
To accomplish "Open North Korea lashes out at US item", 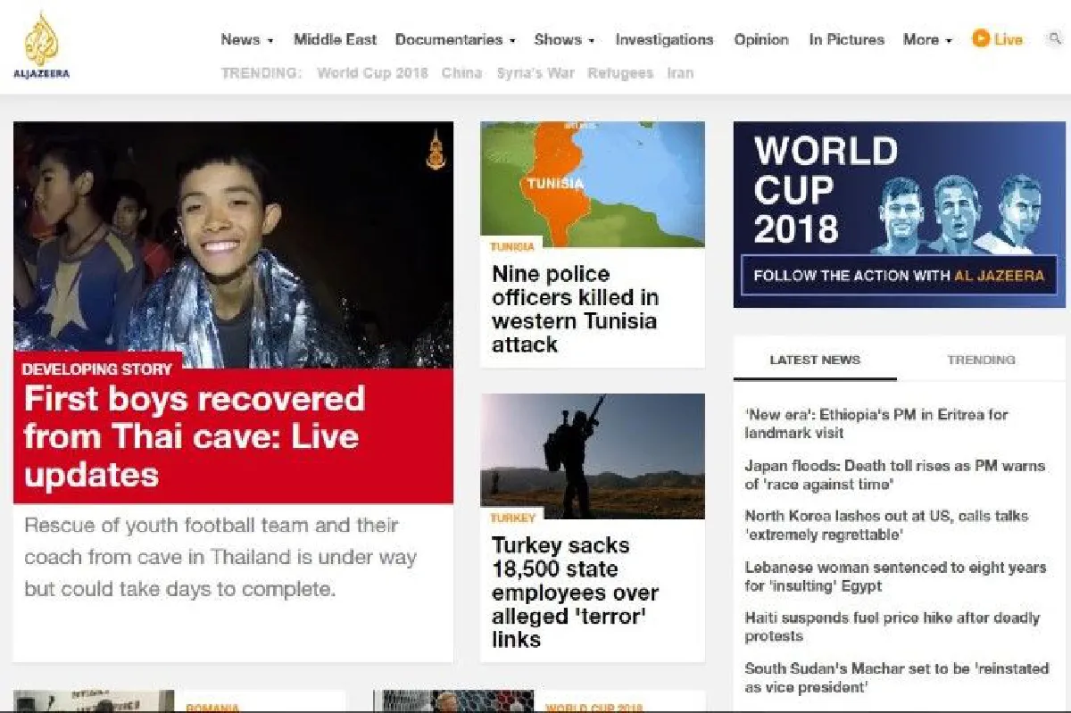I will [x=886, y=526].
